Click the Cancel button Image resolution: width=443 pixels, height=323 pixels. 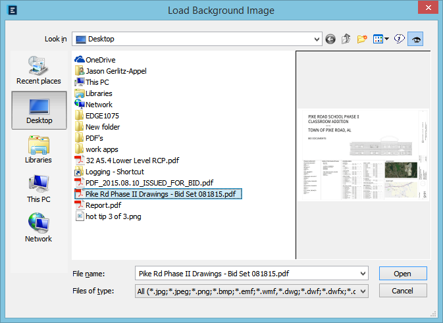[x=402, y=291]
